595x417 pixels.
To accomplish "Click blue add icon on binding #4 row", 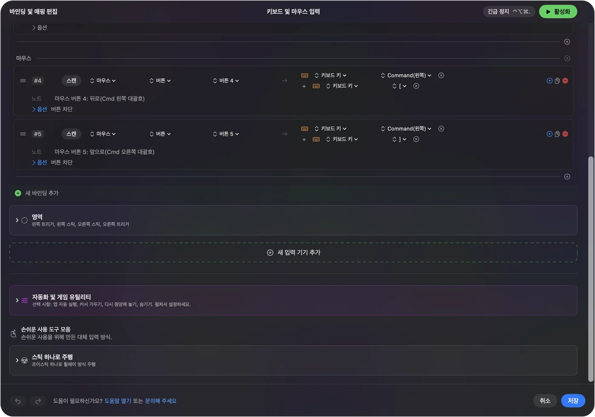I will coord(550,81).
